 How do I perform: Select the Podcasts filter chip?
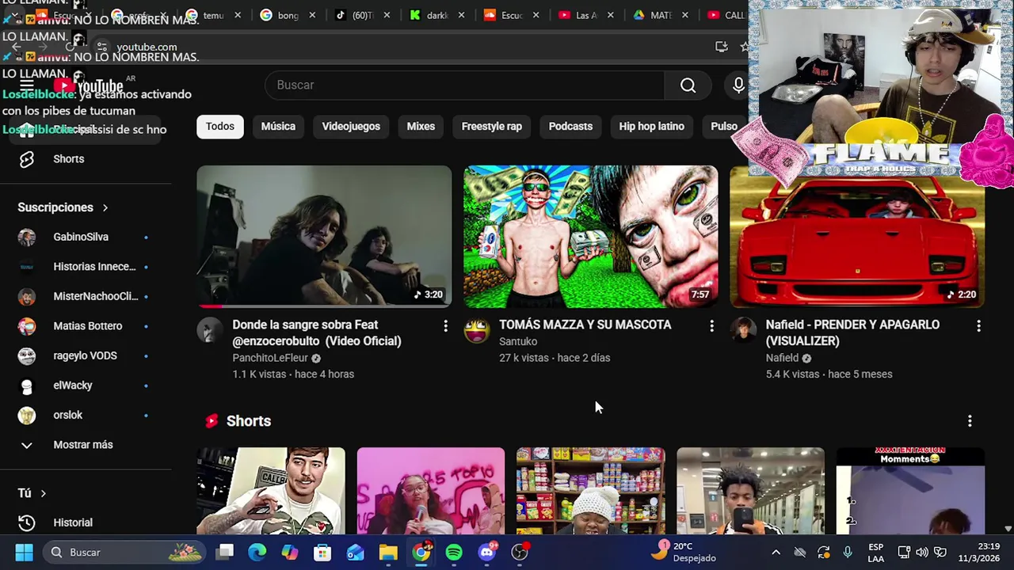coord(570,127)
